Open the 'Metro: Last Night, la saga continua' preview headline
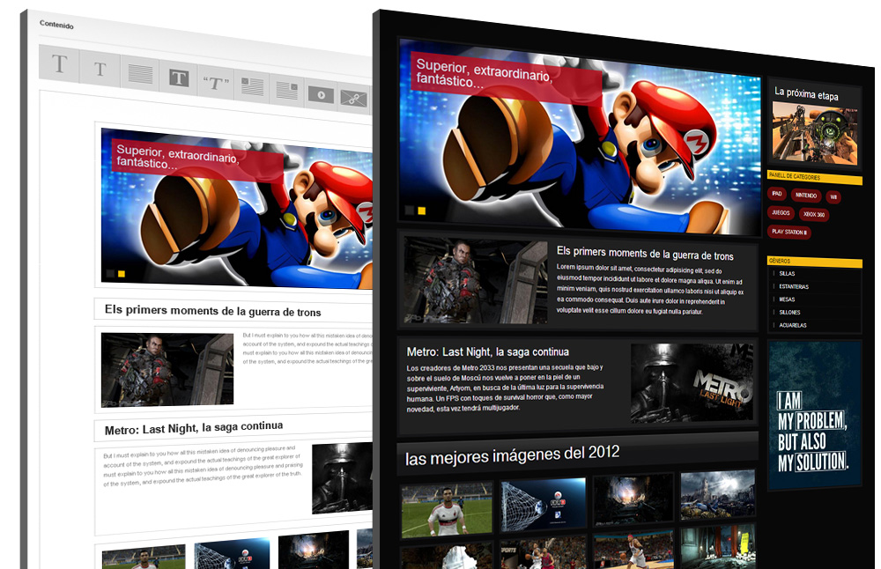Screen dimensions: 881x569 488,352
